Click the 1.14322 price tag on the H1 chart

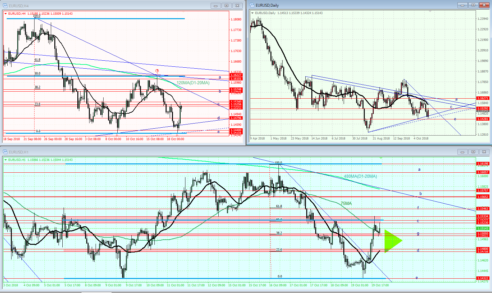pyautogui.click(x=483, y=278)
